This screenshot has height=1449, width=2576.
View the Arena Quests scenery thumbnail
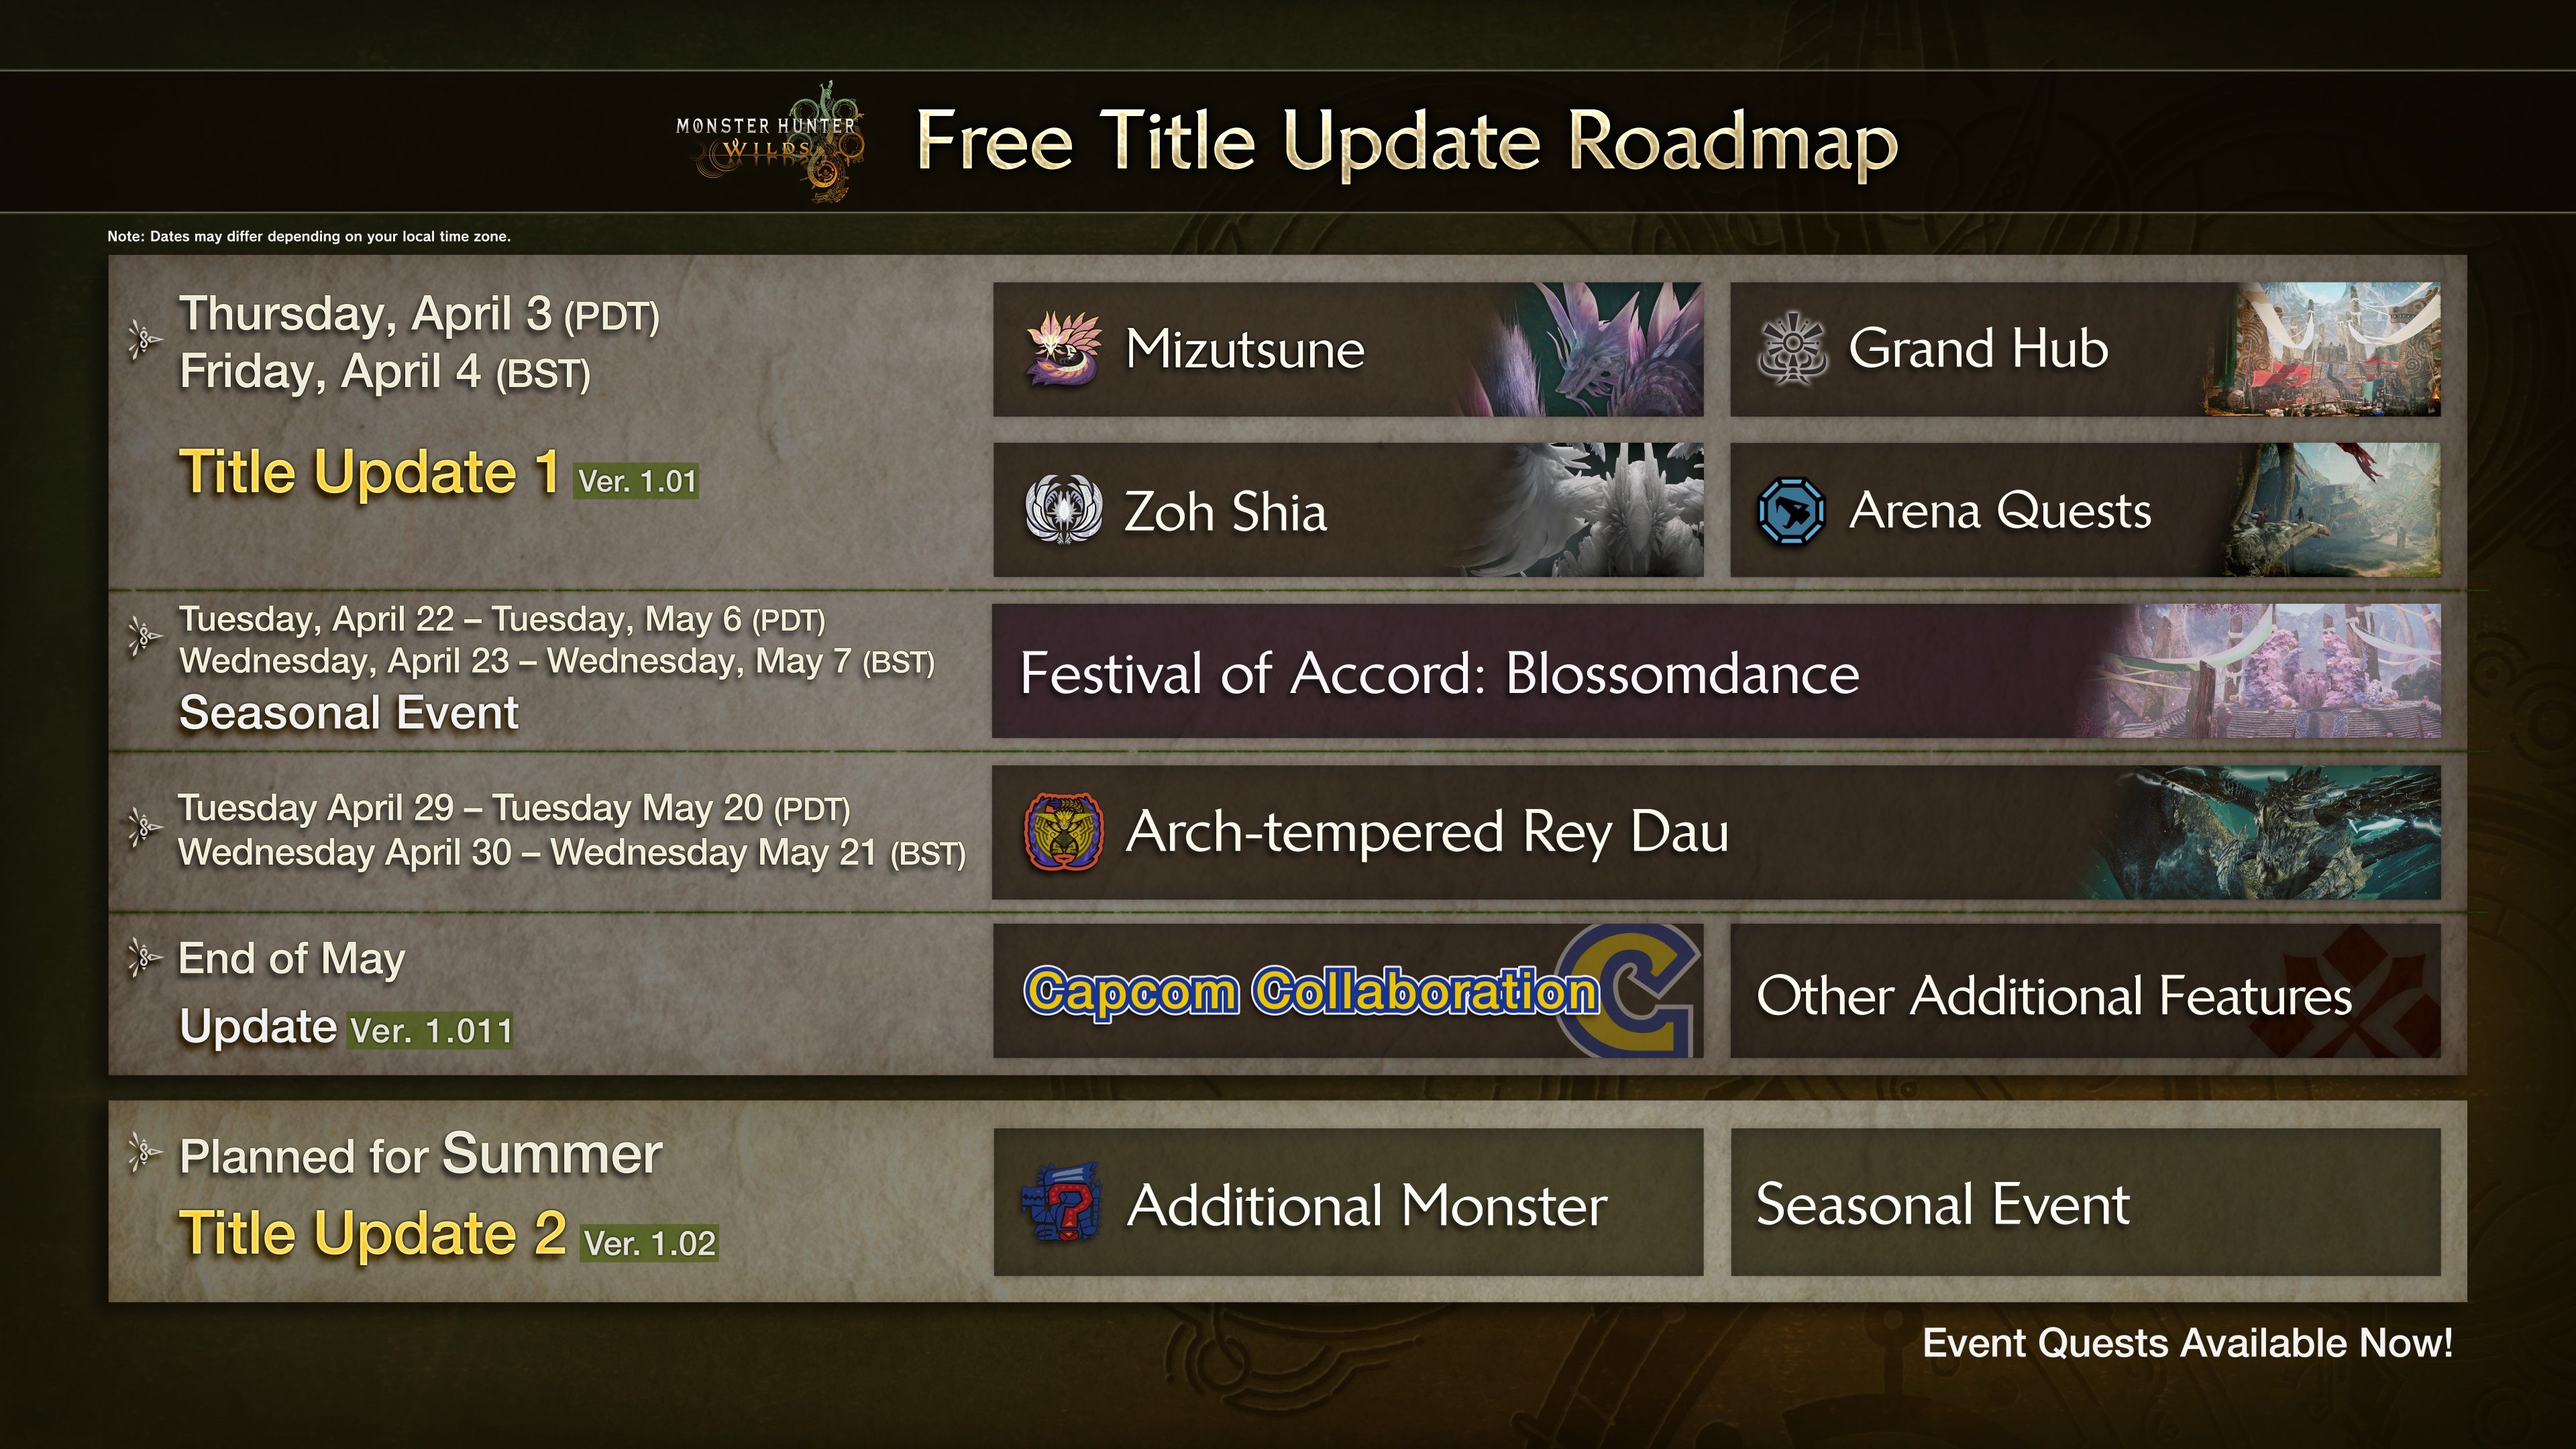(2330, 510)
